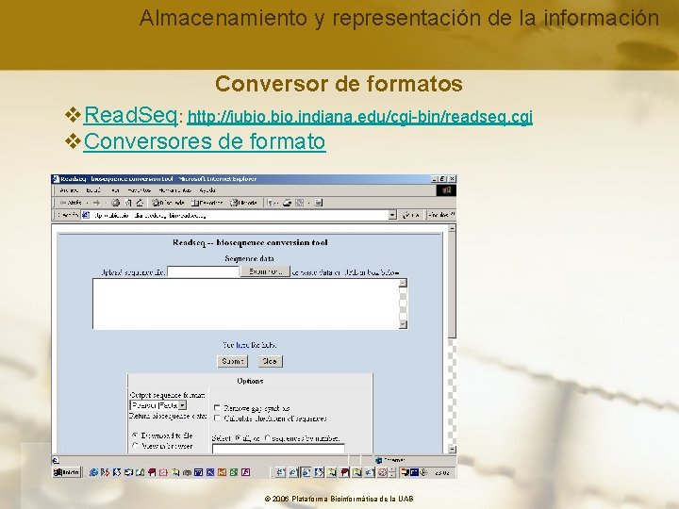Open the Archivo menu
Viewport: 679px width, 509px height.
[x=69, y=190]
